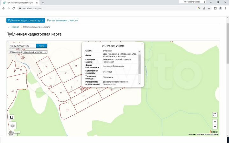This screenshot has height=143, width=229.
Task: Zoom in the map with plus
Action: 215,122
